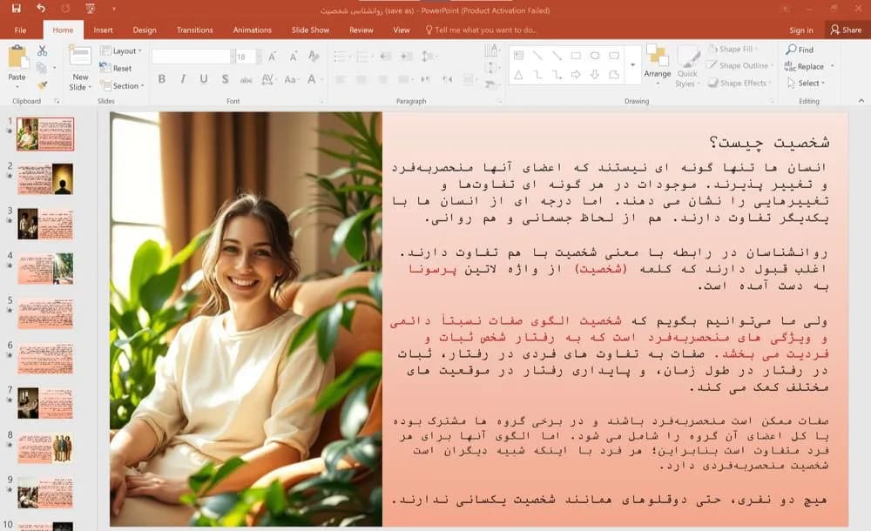Open the Clipboard pane launcher

pos(56,101)
